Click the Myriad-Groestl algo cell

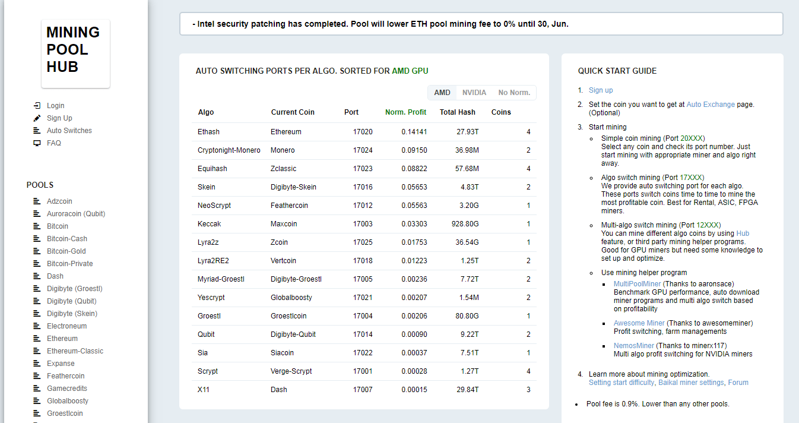click(x=221, y=279)
